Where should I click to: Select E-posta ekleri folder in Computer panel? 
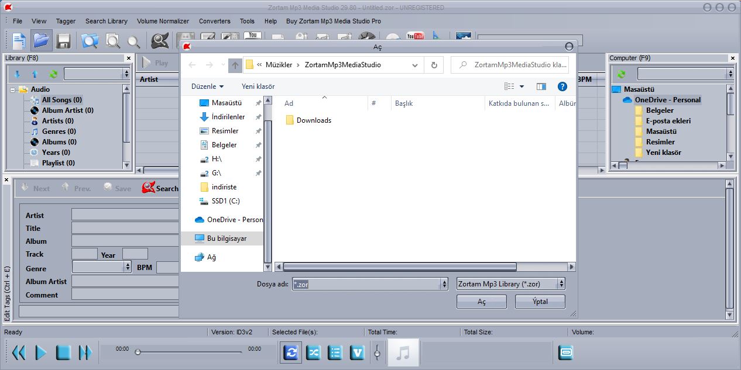668,121
